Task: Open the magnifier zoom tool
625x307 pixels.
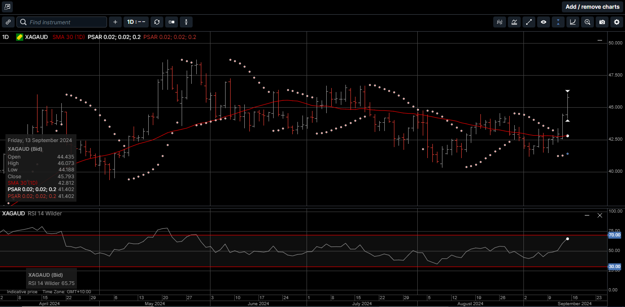Action: pyautogui.click(x=587, y=22)
